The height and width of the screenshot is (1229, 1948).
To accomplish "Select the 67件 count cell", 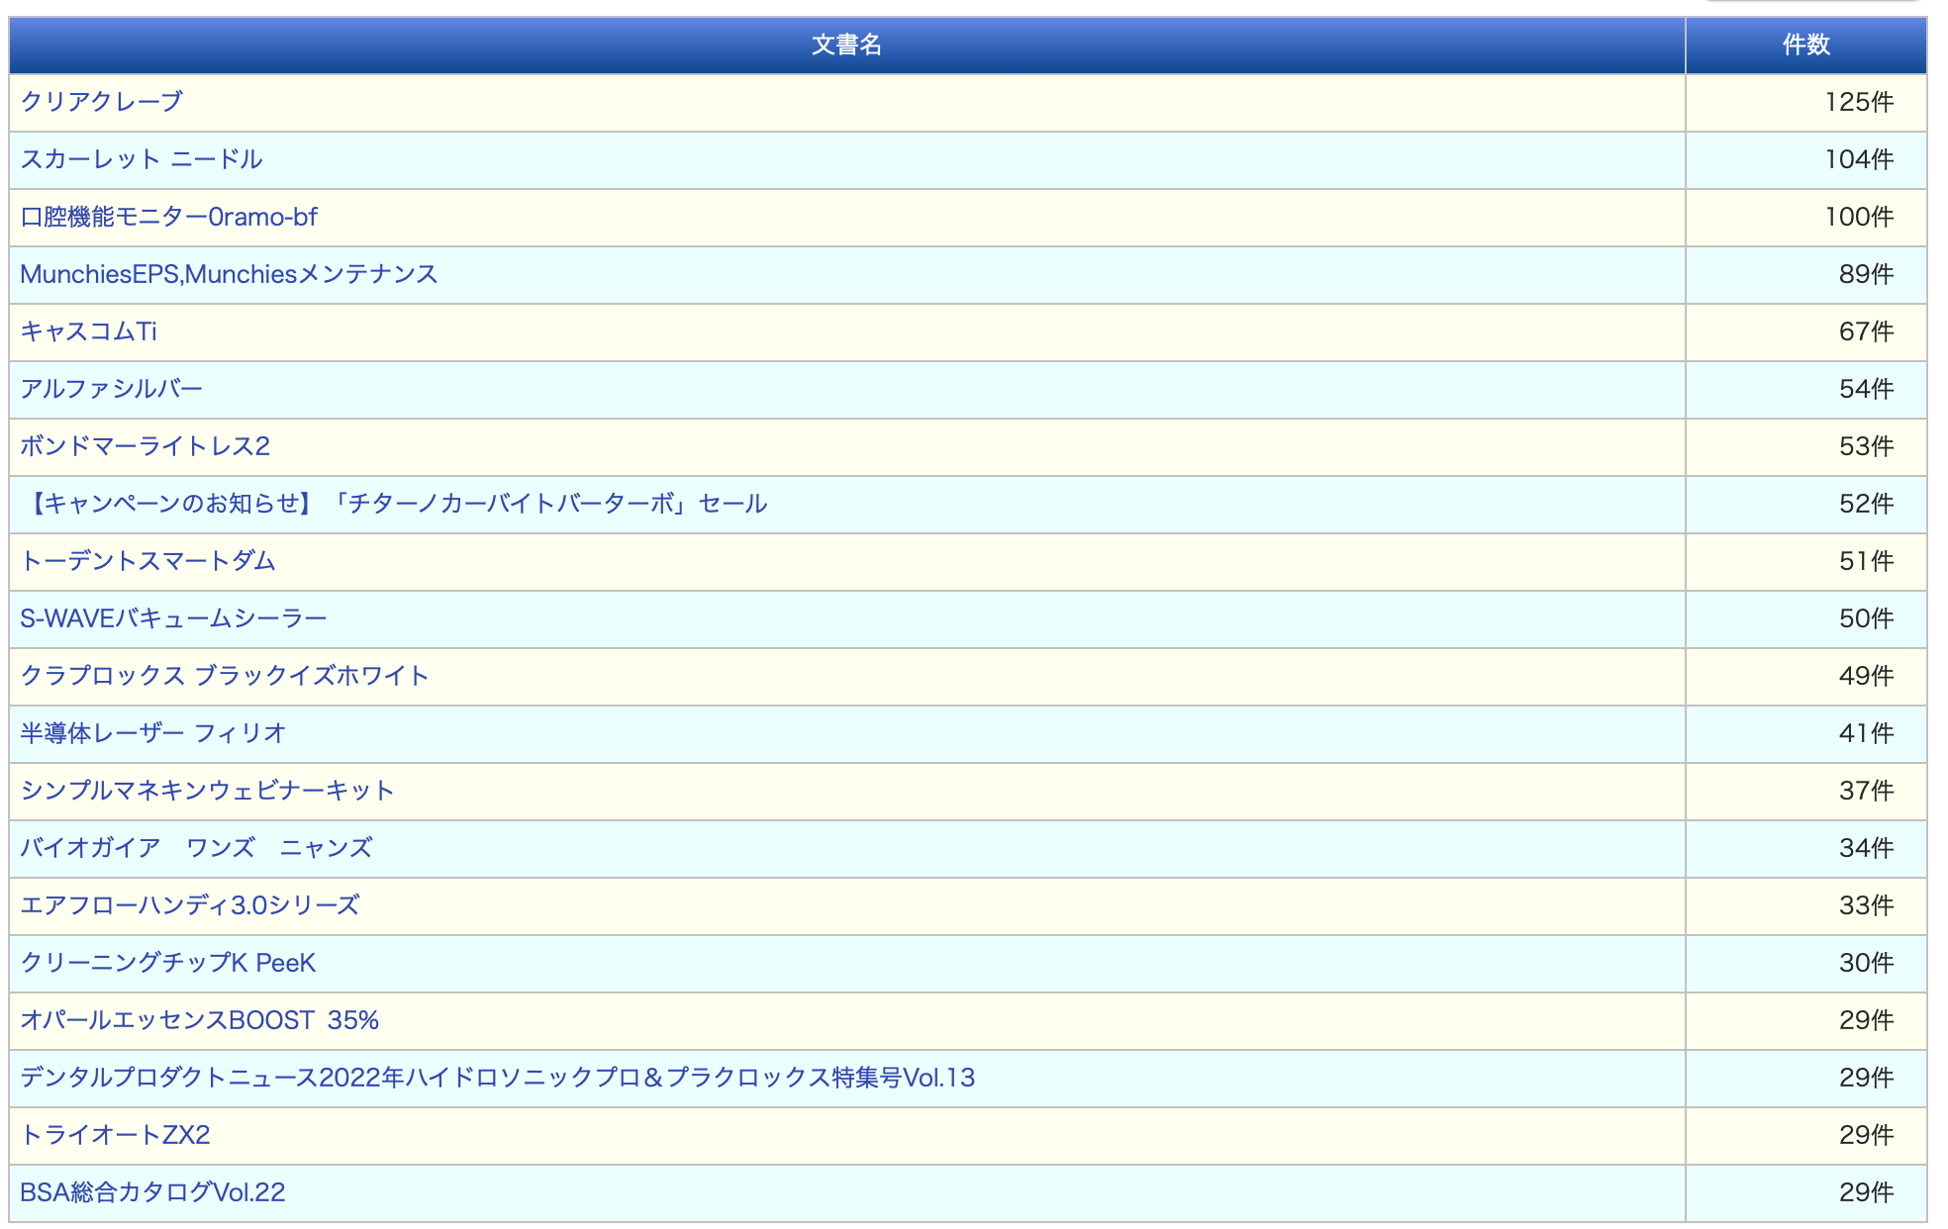I will pos(1806,332).
